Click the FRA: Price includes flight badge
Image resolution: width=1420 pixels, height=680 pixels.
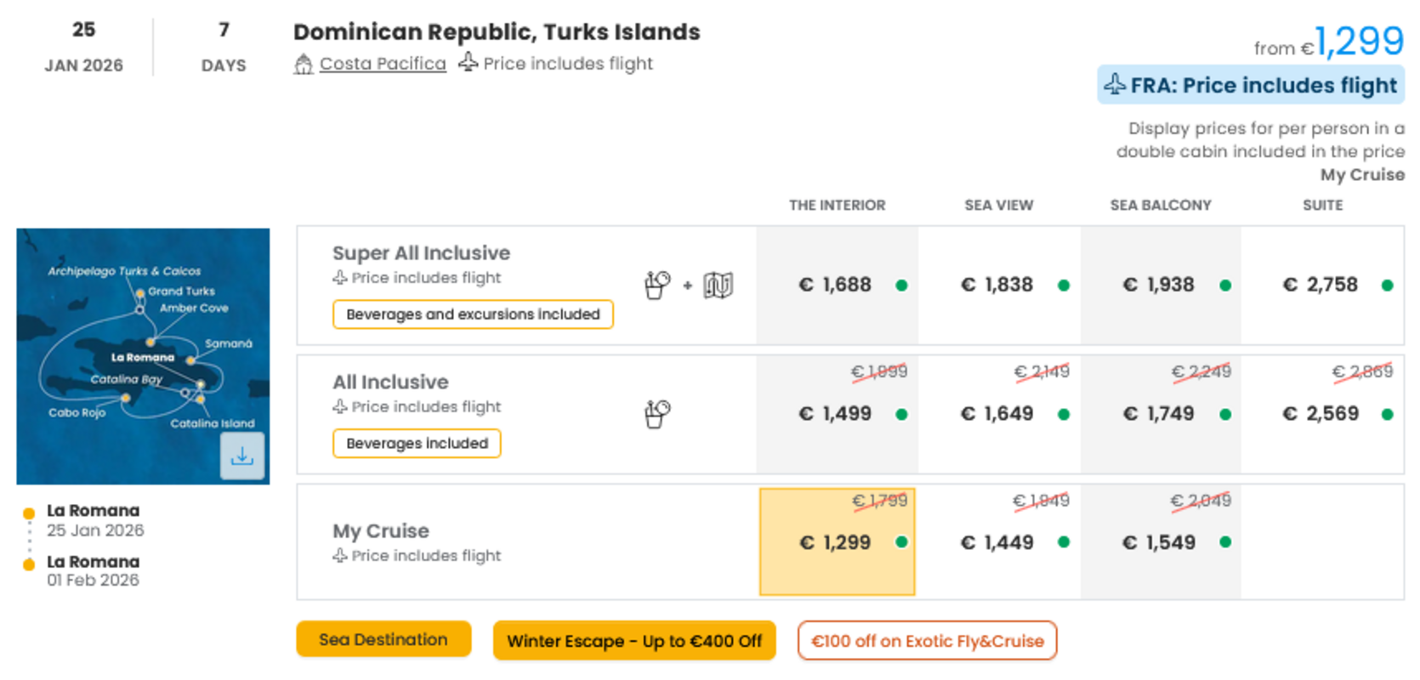tap(1251, 85)
